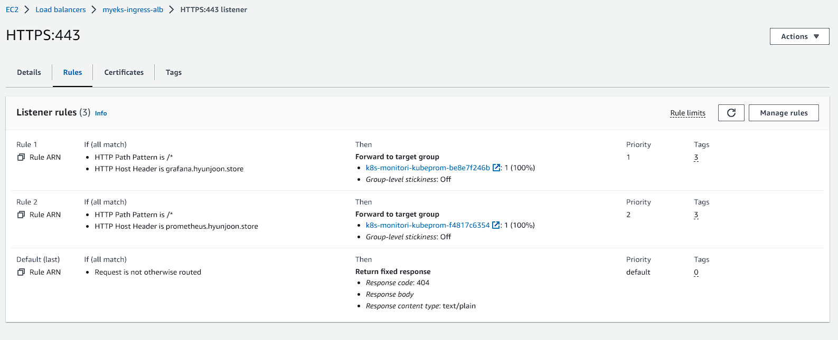This screenshot has width=838, height=340.
Task: Open the Certificates tab
Action: [124, 73]
